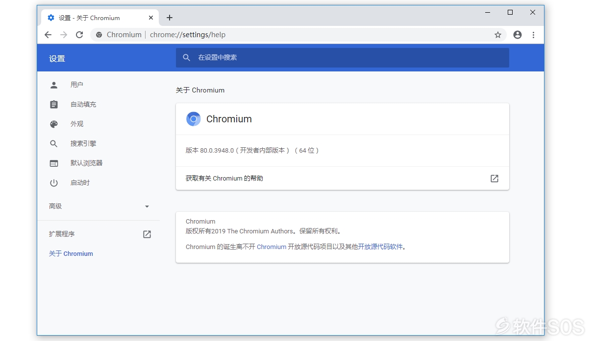Click the 关于 Chromium page heading
The image size is (593, 341).
point(200,90)
